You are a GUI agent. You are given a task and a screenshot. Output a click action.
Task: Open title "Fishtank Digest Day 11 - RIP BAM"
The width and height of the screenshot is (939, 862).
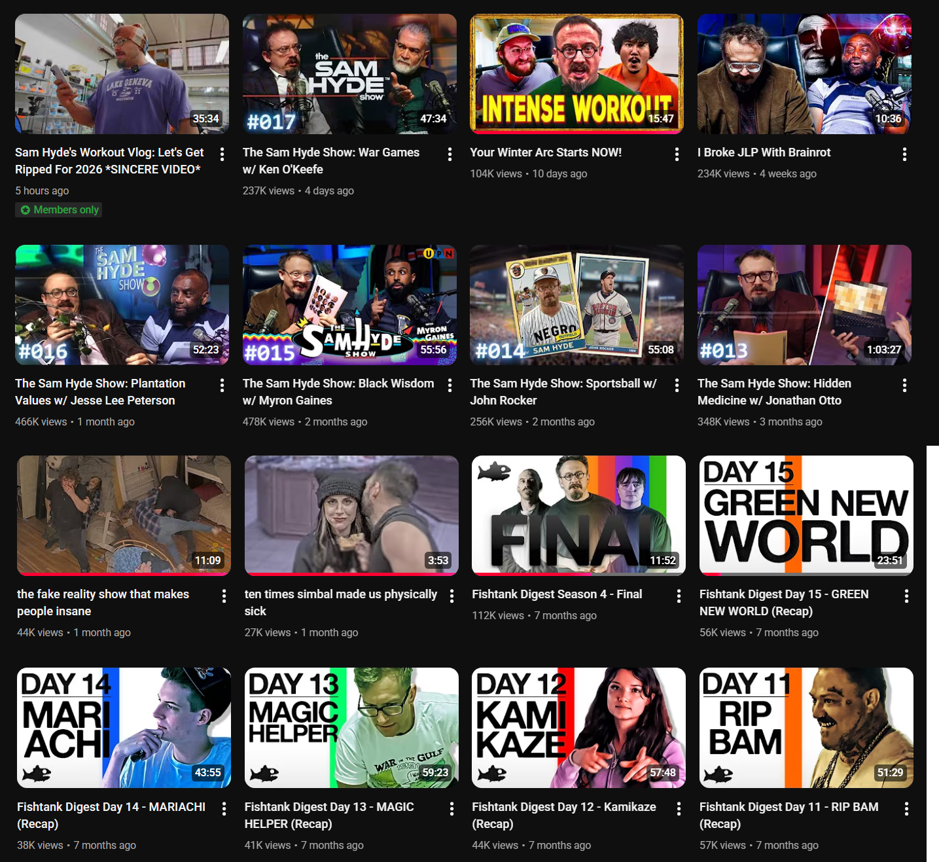point(788,816)
